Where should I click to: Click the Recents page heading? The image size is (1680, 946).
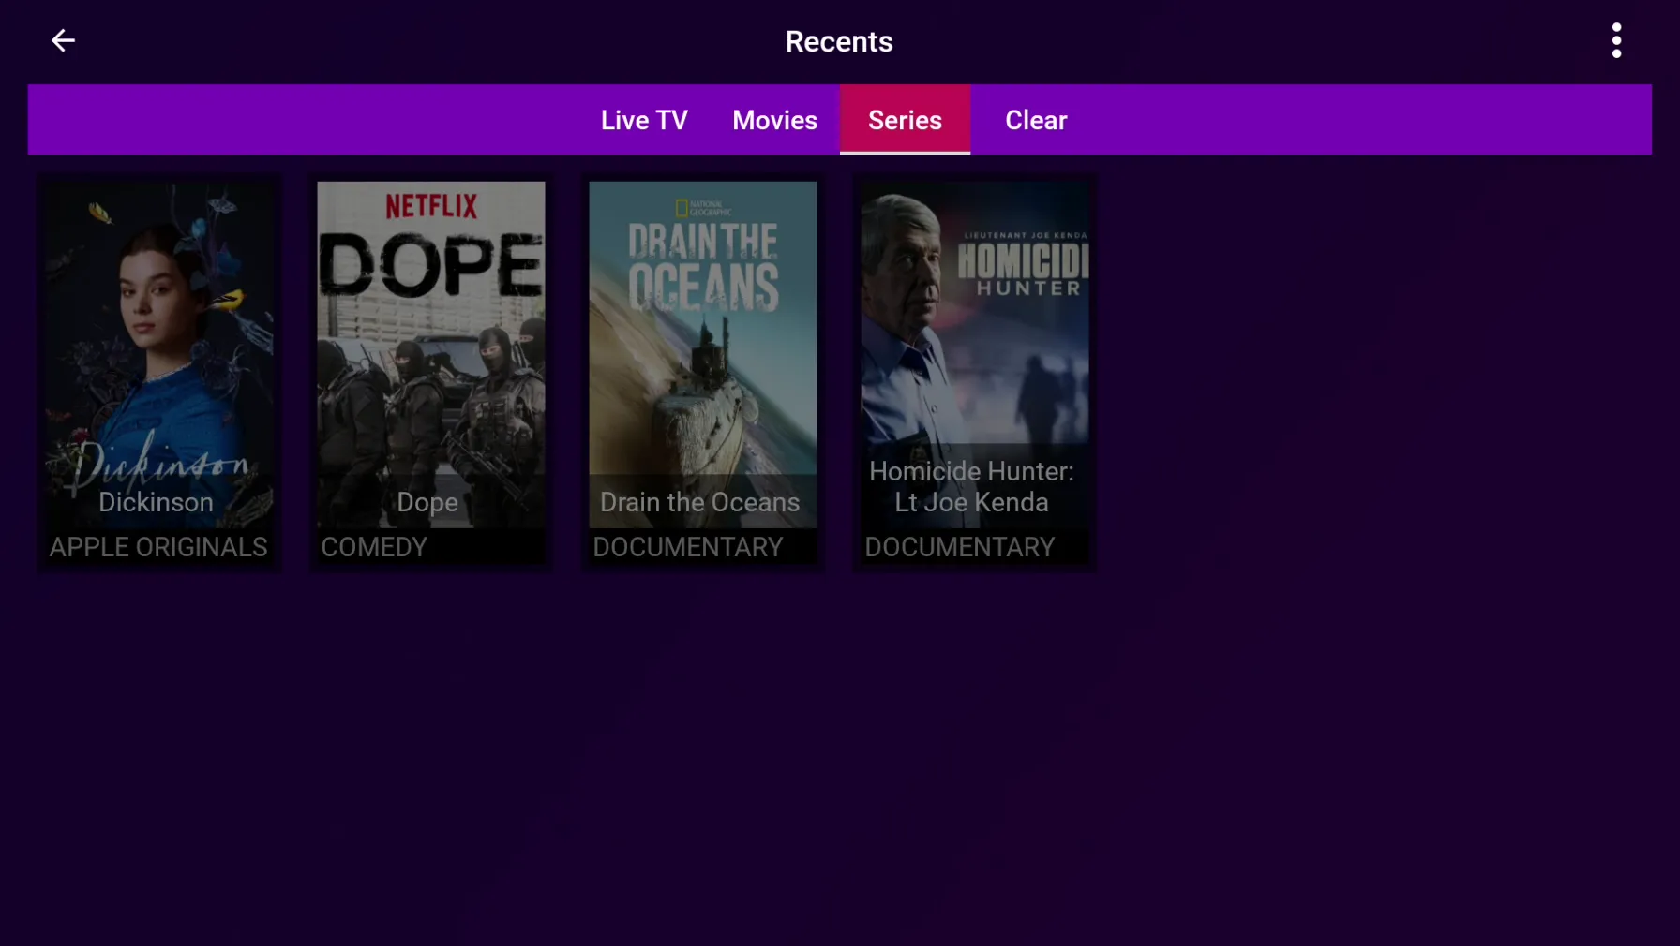[x=839, y=41]
